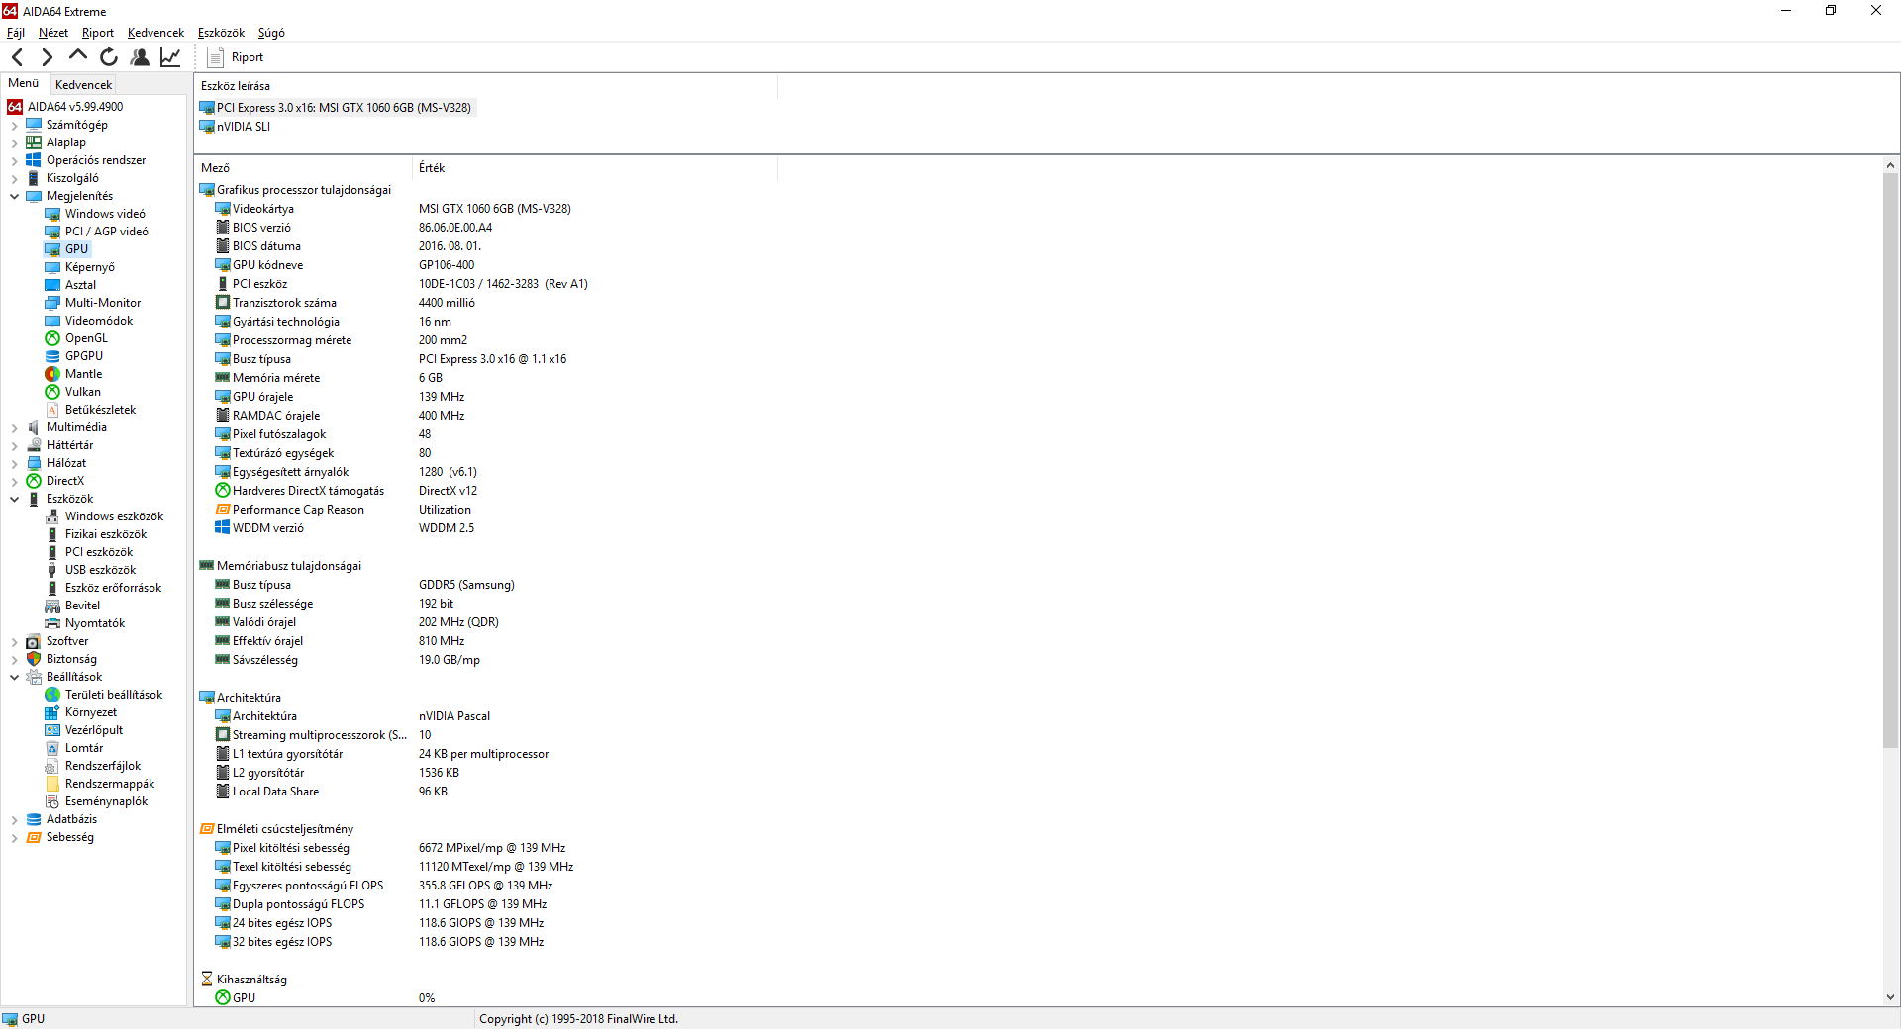Select the Videomódok icon
The width and height of the screenshot is (1901, 1029).
(x=52, y=321)
